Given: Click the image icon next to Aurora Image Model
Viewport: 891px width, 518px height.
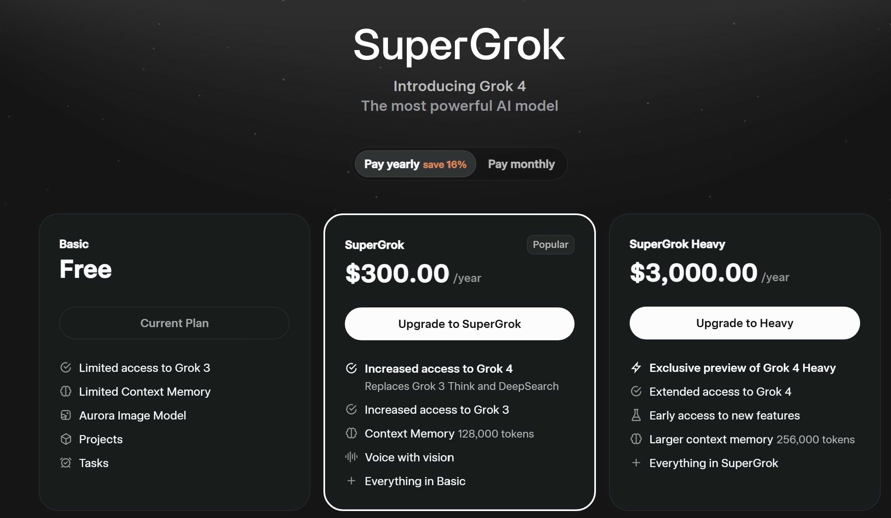Looking at the screenshot, I should [x=66, y=415].
